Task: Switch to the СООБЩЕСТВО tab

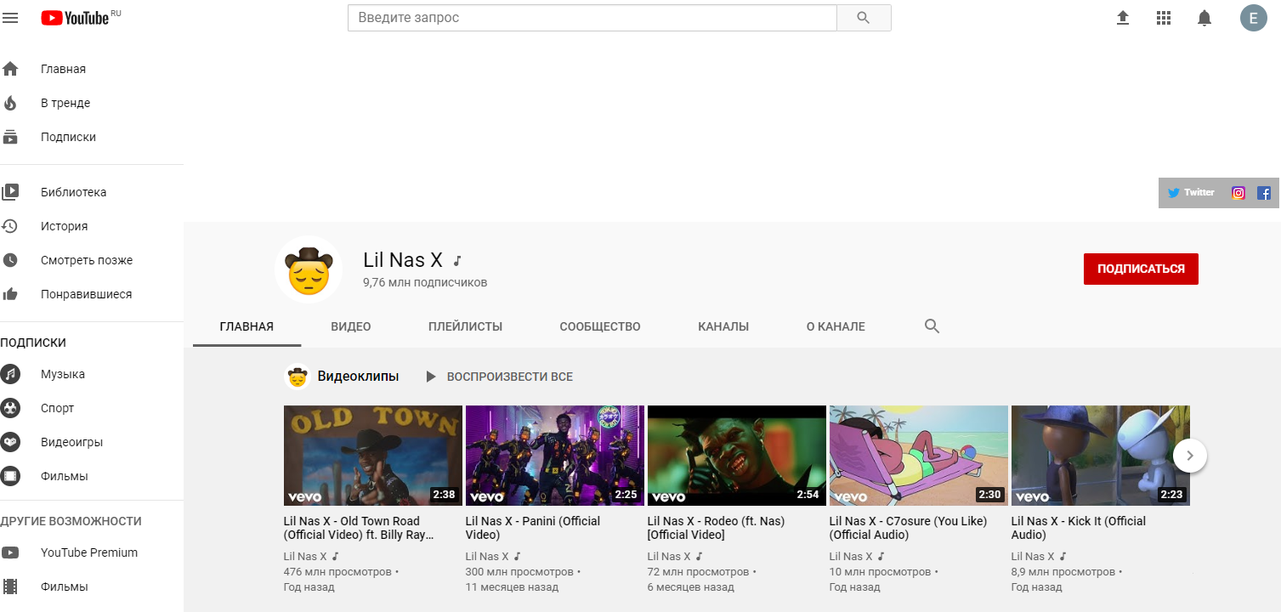Action: 600,326
